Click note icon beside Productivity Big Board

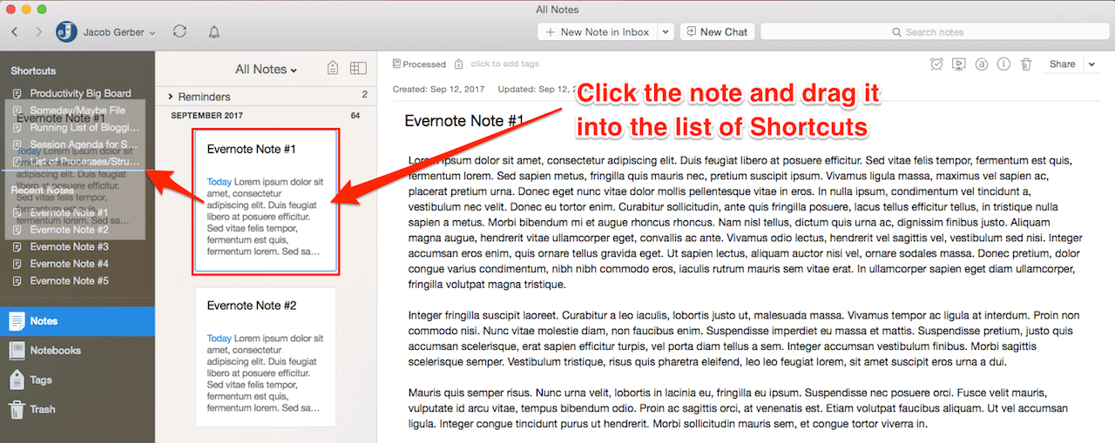coord(17,93)
